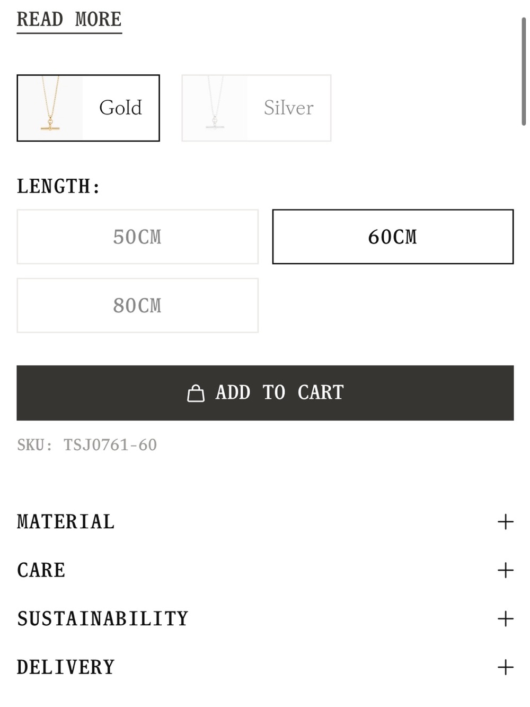Select the 60CM length option
Screen dimensions: 530x707
(x=393, y=237)
